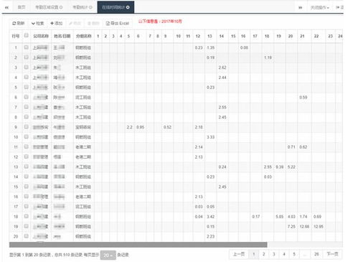Viewport: 358px width, 262px height.
Task: Click the 行号 column header
Action: pyautogui.click(x=16, y=36)
